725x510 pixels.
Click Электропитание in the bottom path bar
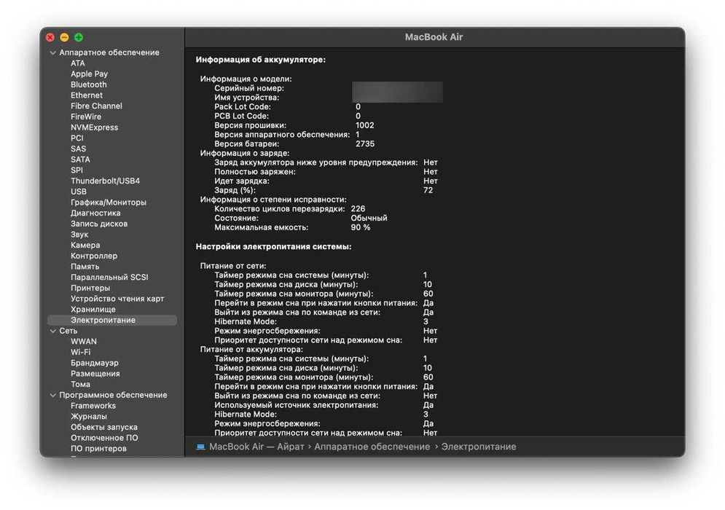tap(479, 447)
